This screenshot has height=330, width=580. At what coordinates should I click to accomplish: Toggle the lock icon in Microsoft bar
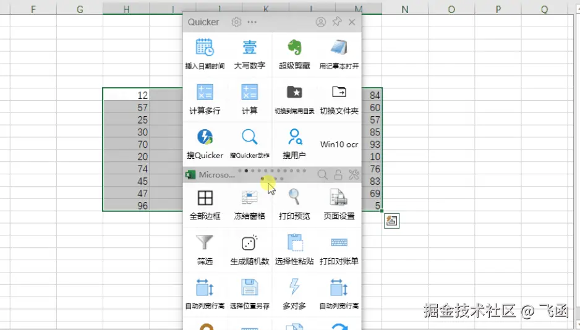click(x=338, y=175)
